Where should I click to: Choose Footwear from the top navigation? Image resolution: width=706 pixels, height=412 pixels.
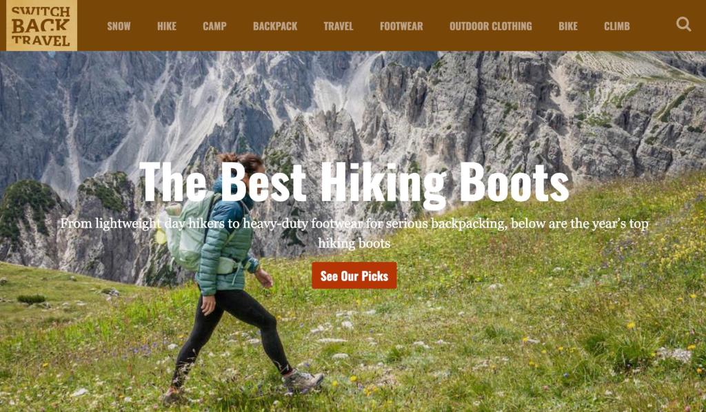(x=401, y=26)
